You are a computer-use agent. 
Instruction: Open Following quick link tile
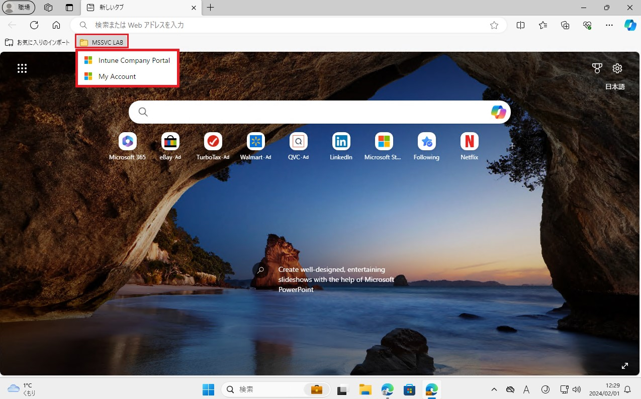coord(427,147)
